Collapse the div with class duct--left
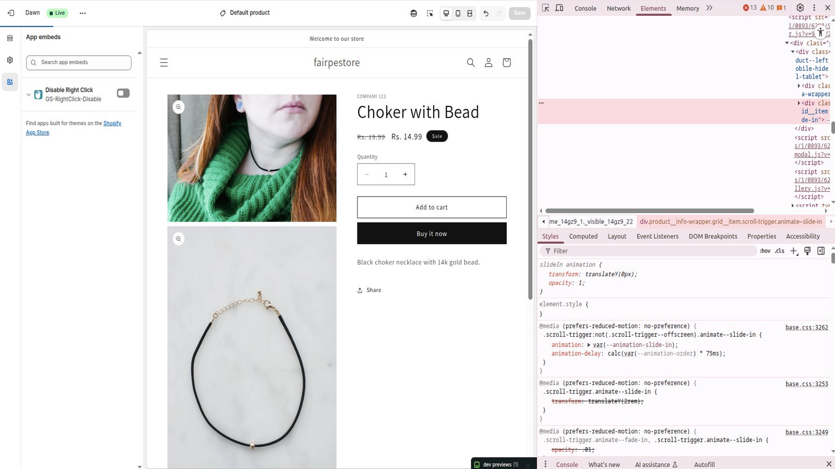The width and height of the screenshot is (835, 469). 793,52
